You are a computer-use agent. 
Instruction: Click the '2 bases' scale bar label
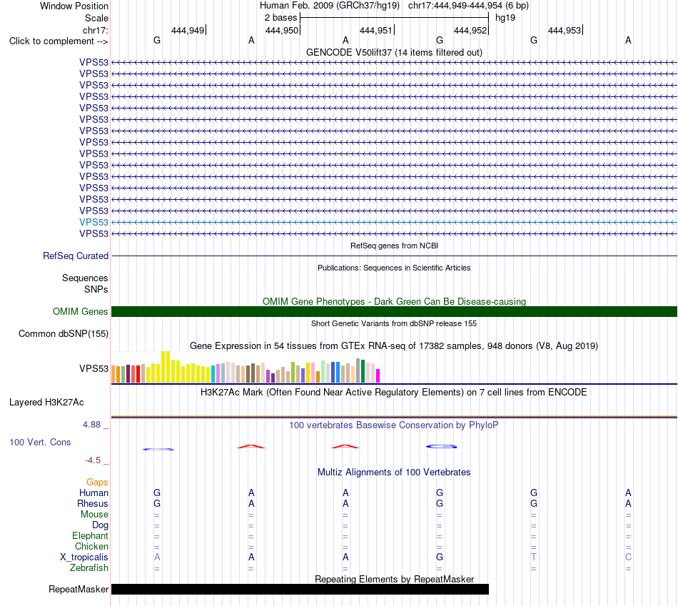(x=281, y=18)
